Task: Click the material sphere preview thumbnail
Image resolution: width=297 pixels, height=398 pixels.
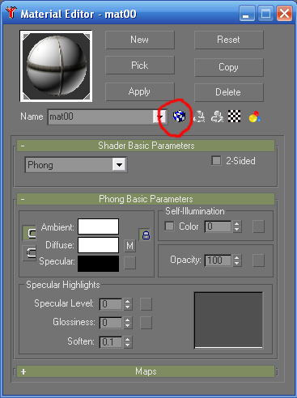Action: (56, 66)
